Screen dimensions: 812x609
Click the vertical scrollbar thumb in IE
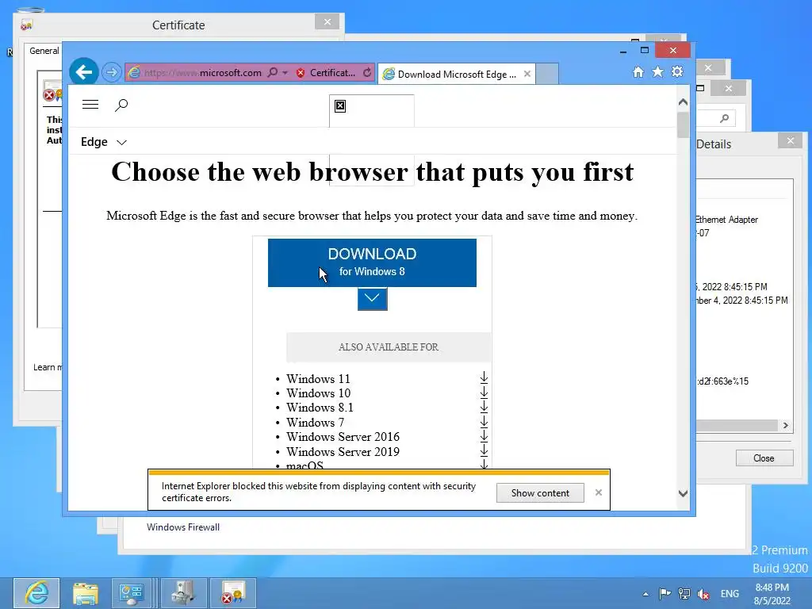683,124
